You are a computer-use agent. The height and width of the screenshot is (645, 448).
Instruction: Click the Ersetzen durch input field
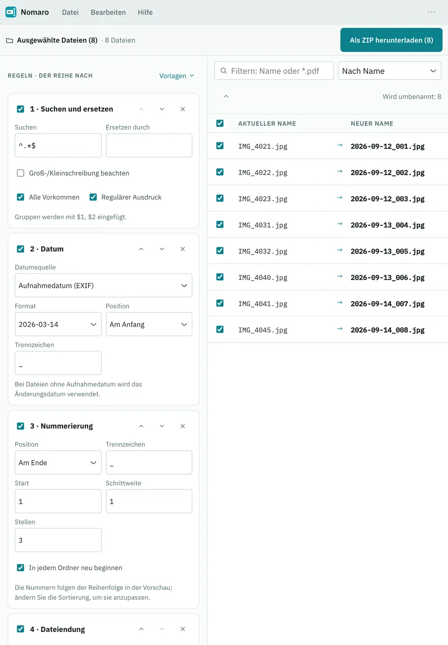point(149,145)
